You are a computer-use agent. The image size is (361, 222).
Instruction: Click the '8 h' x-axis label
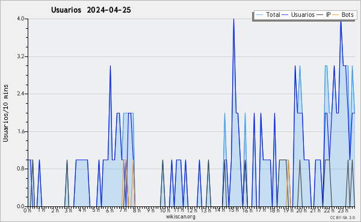pyautogui.click(x=137, y=211)
